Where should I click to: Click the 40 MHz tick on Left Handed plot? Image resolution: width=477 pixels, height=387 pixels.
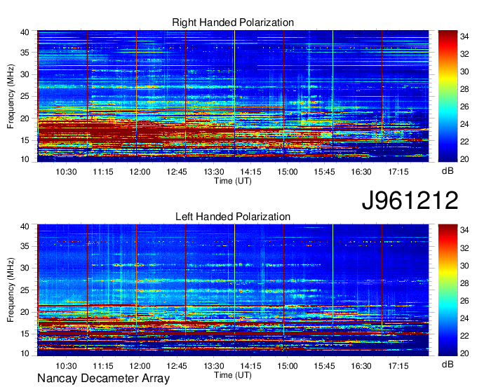point(25,226)
